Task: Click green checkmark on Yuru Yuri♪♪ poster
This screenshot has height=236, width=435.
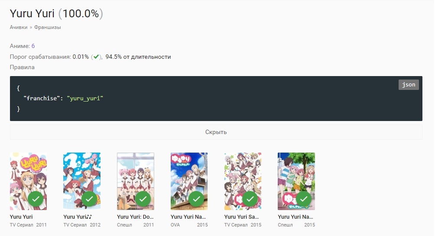Action: [89, 199]
